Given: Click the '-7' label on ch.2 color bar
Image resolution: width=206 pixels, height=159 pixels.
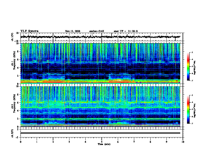Looking at the screenshot, I should pos(192,124).
